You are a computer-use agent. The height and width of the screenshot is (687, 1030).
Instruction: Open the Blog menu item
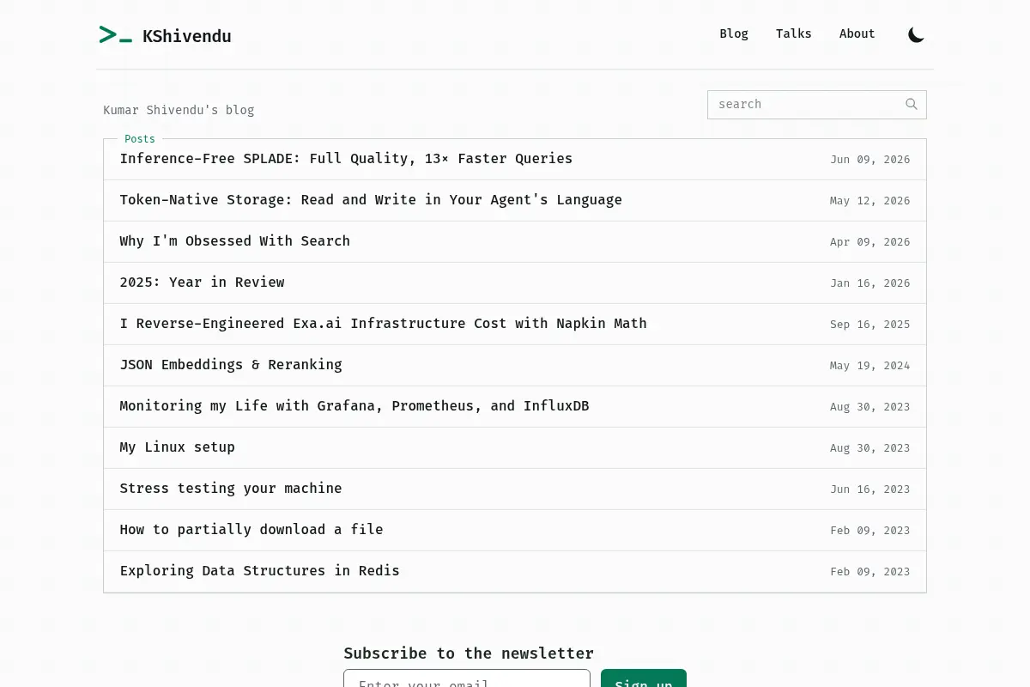[734, 33]
